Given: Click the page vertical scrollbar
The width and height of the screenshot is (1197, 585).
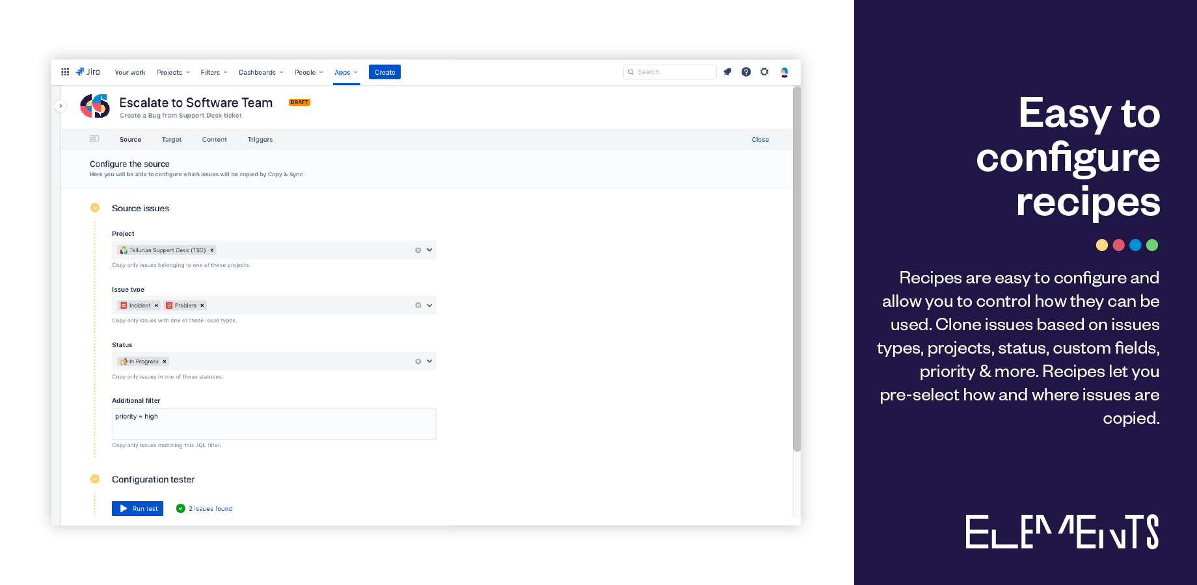Looking at the screenshot, I should [x=797, y=270].
